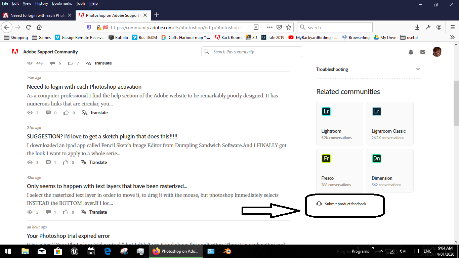Focus the 'Search this community' field

point(252,52)
